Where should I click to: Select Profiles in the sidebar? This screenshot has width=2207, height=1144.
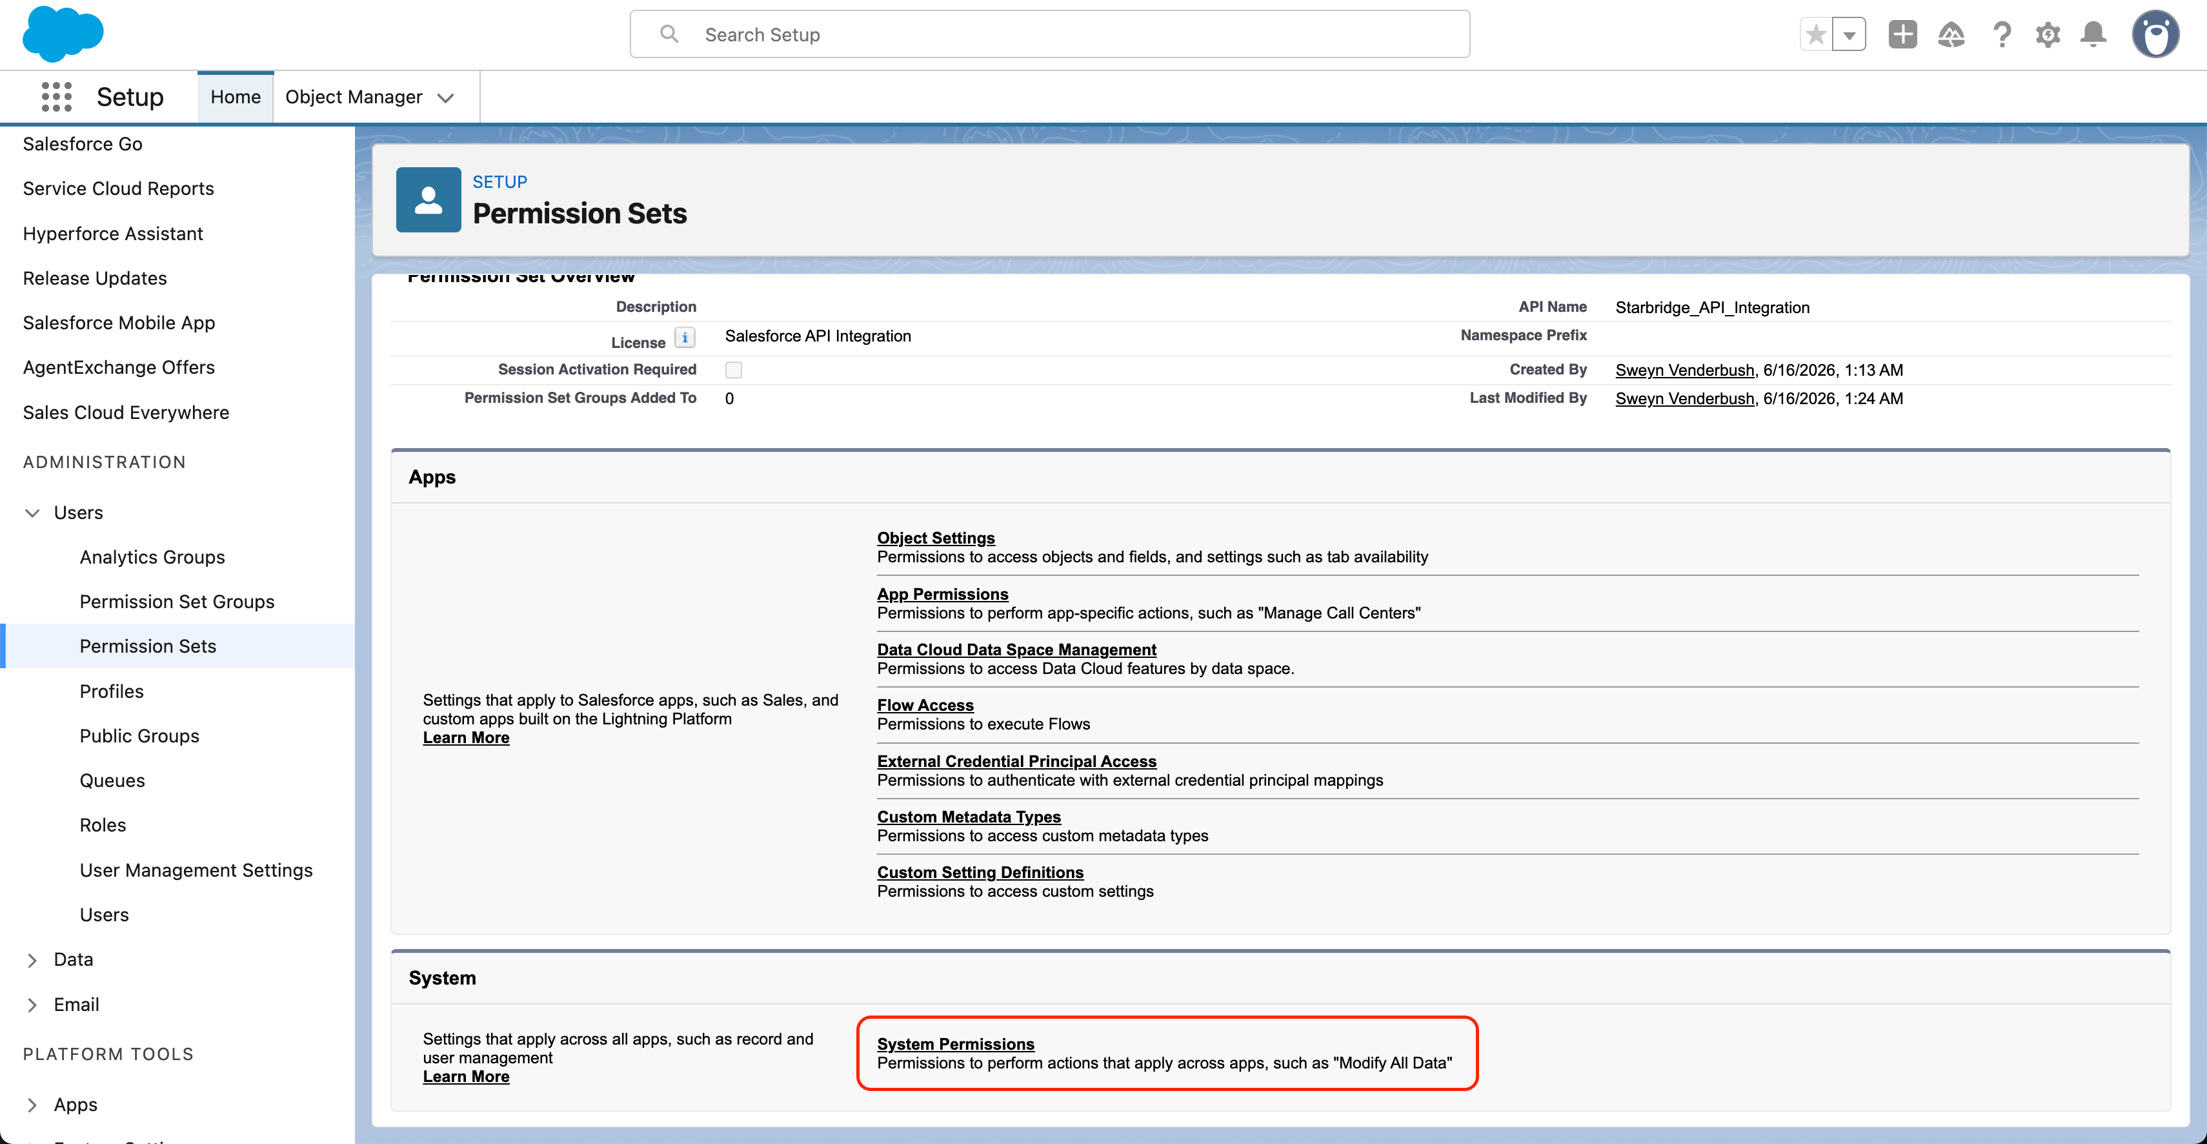[x=112, y=691]
